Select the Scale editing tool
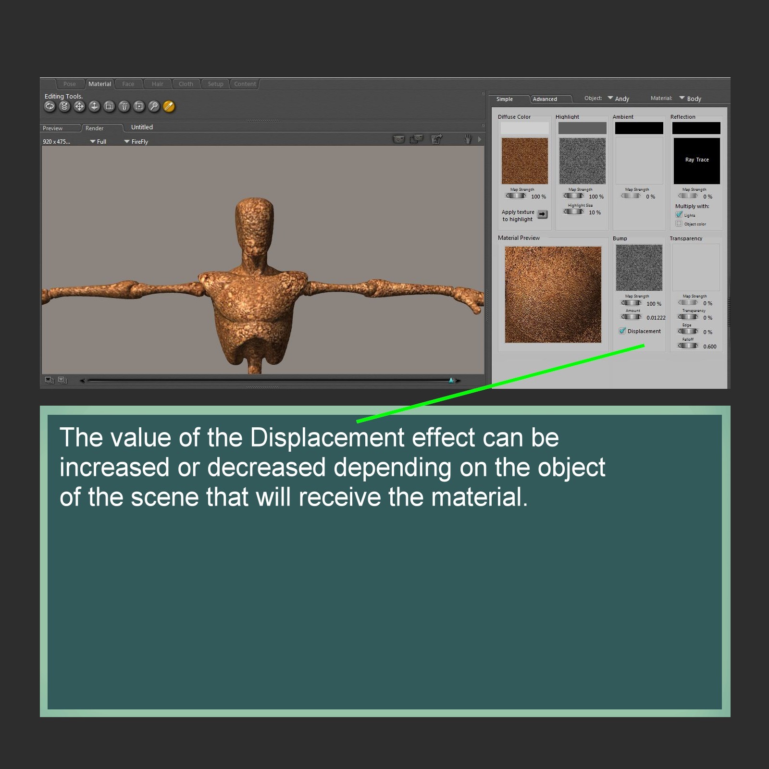769x769 pixels. (109, 106)
